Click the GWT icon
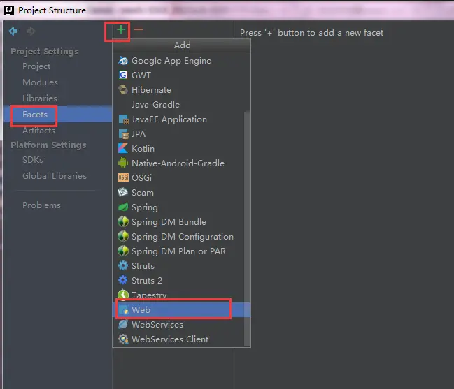Viewport: 454px width, 389px height. 123,75
